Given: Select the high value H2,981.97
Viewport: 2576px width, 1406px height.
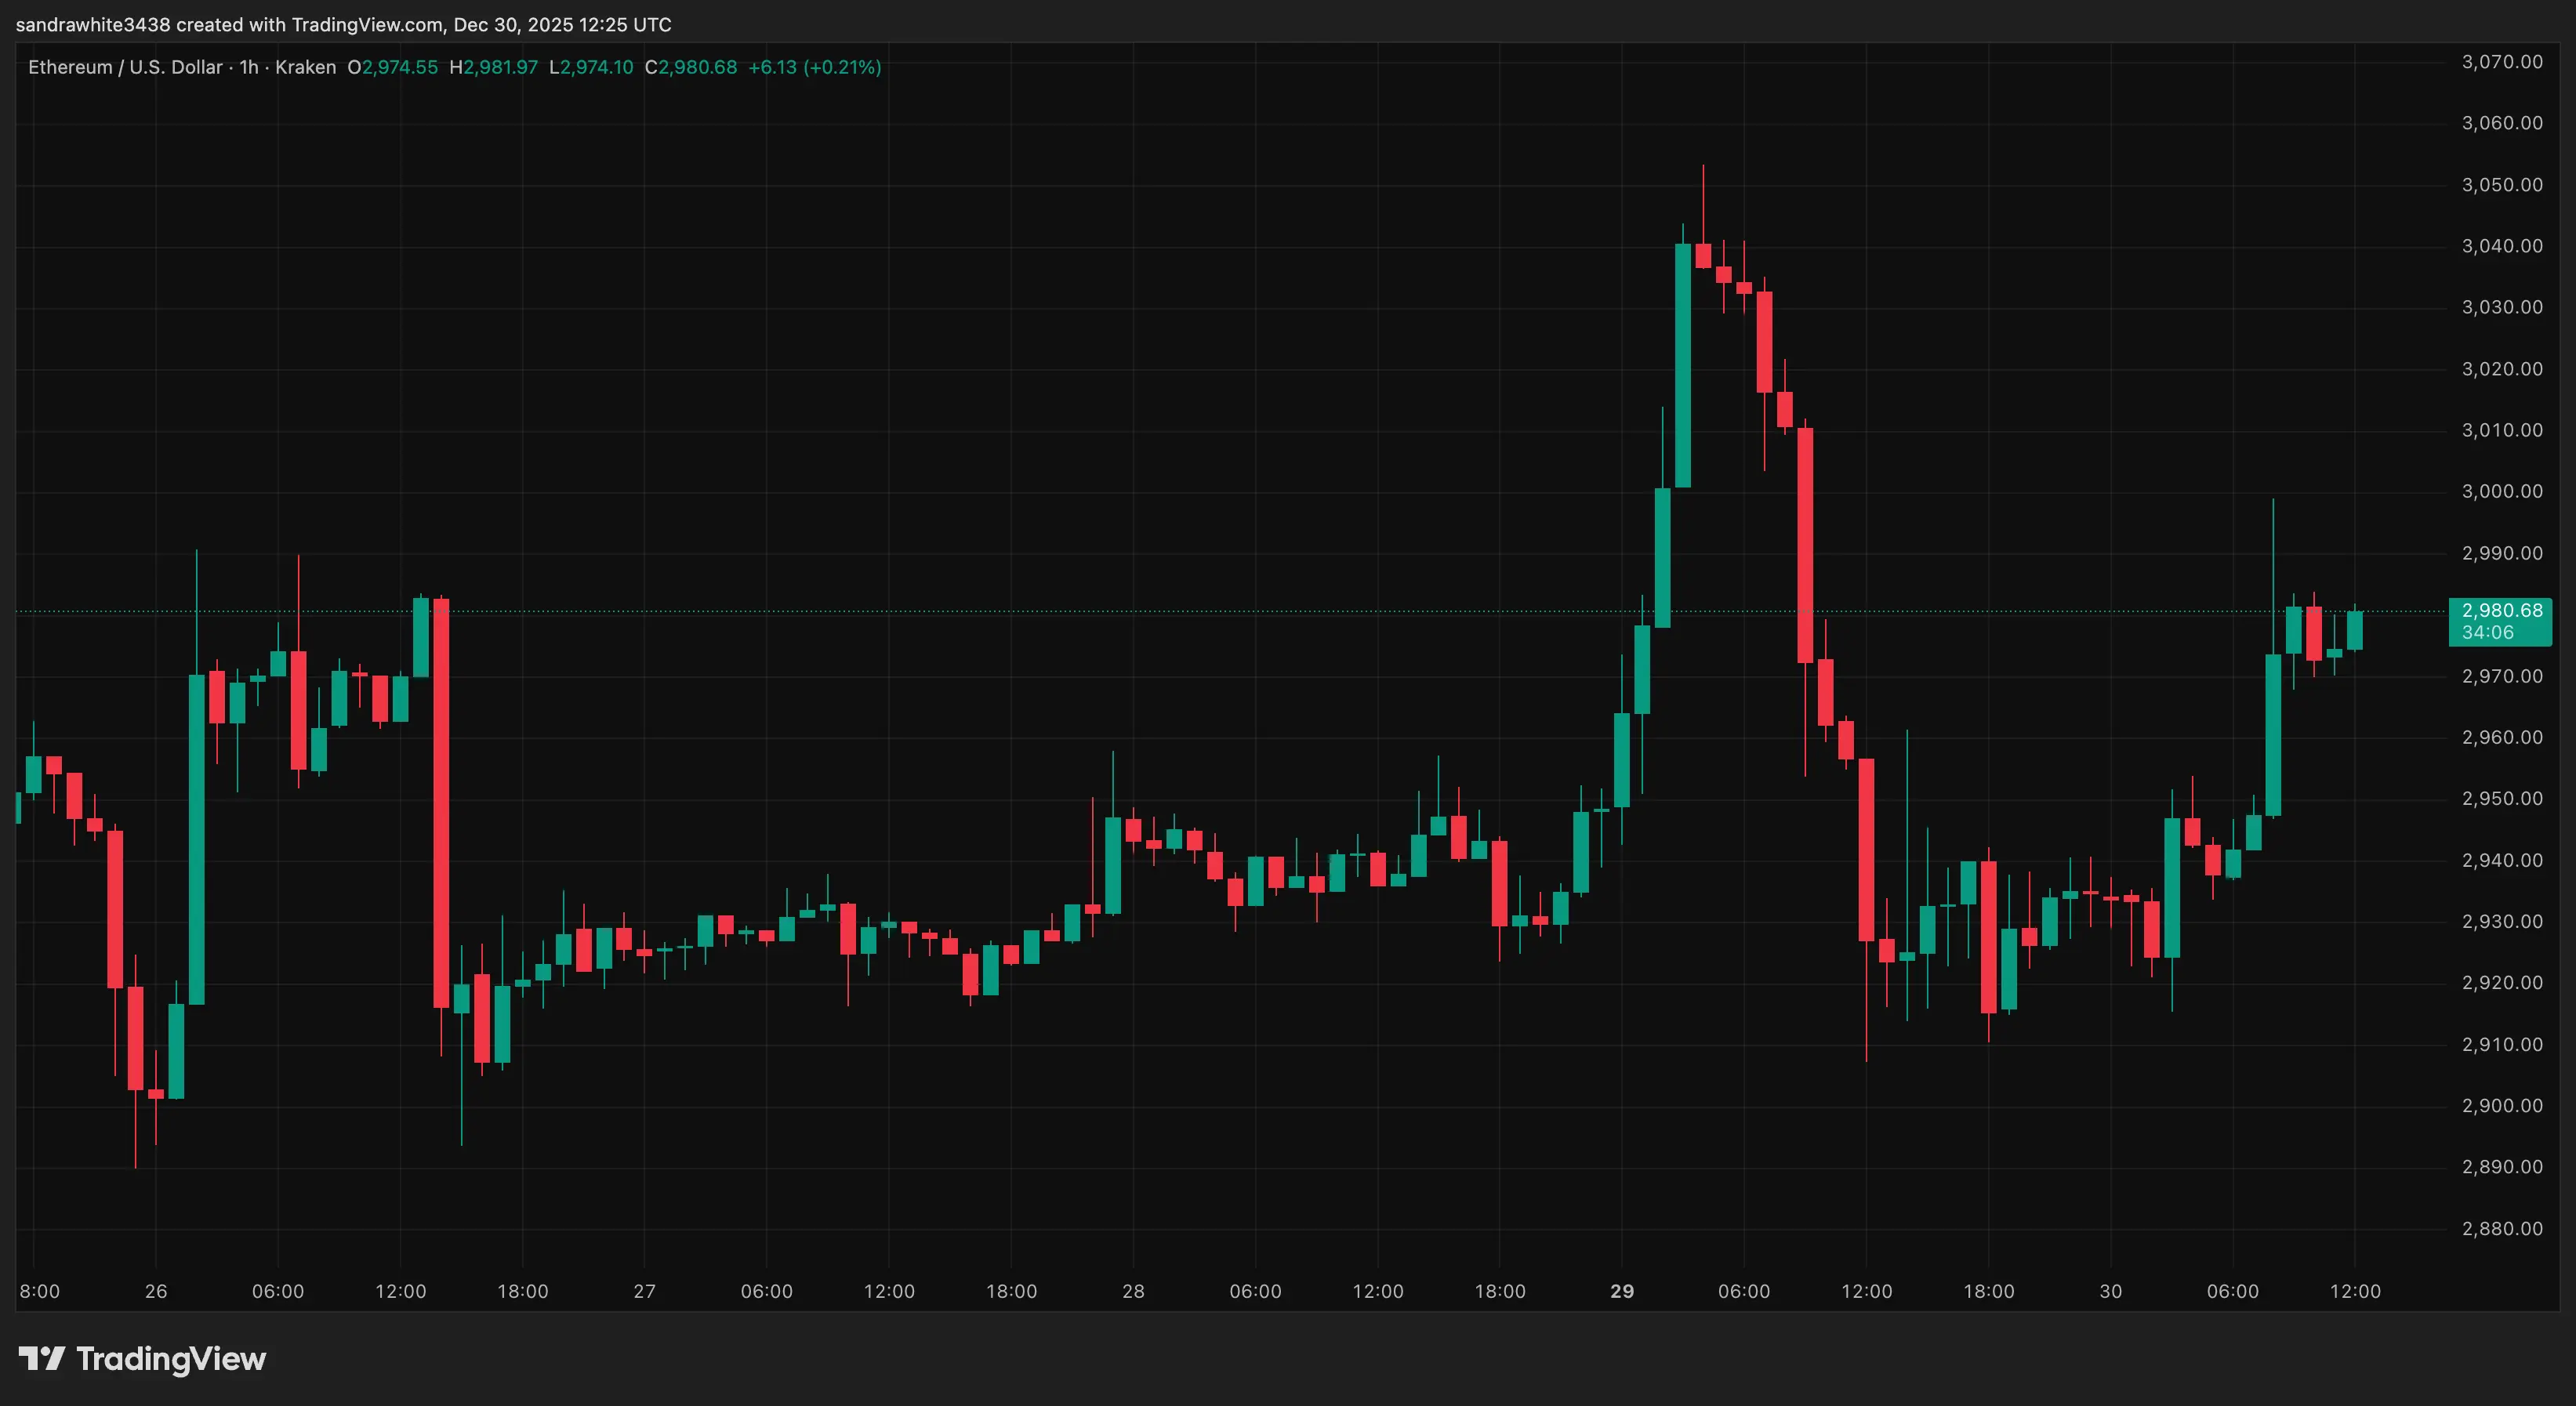Looking at the screenshot, I should (494, 67).
